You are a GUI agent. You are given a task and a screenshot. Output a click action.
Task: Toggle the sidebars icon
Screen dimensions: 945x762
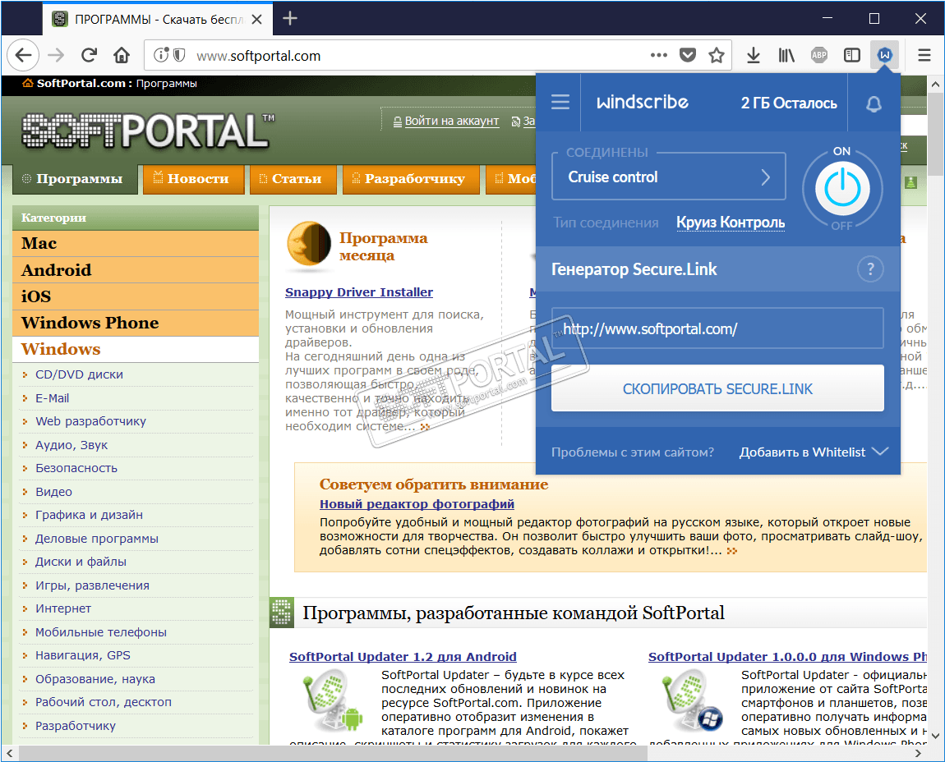852,55
